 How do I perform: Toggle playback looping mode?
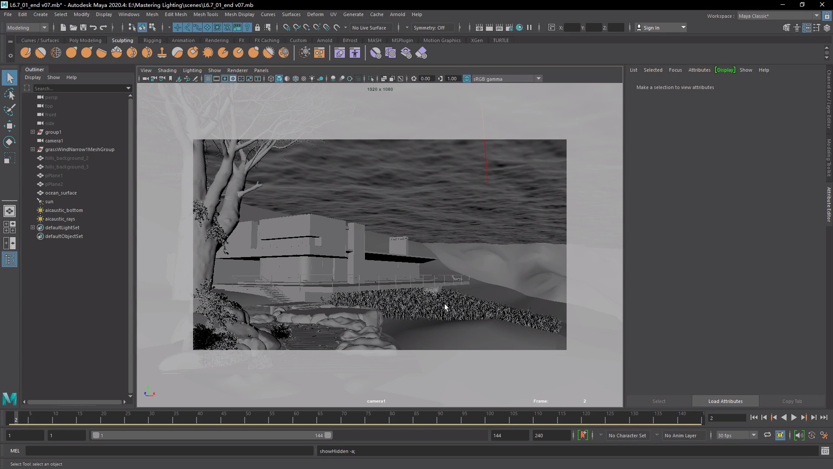coord(767,435)
